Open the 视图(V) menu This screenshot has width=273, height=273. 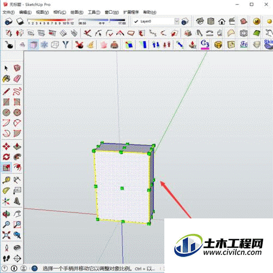[43, 13]
